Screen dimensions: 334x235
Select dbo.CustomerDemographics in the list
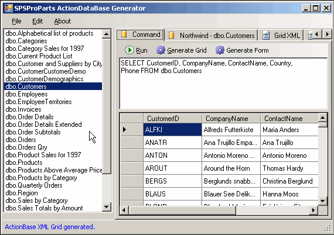coord(53,79)
